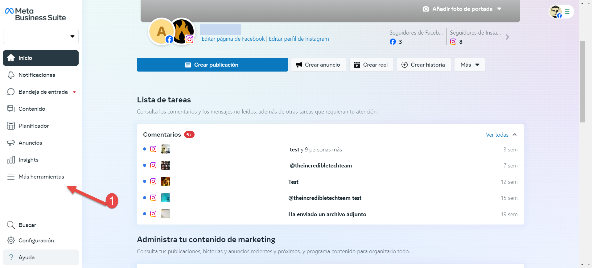Show more follower stats with right arrow
The width and height of the screenshot is (592, 268).
click(507, 37)
